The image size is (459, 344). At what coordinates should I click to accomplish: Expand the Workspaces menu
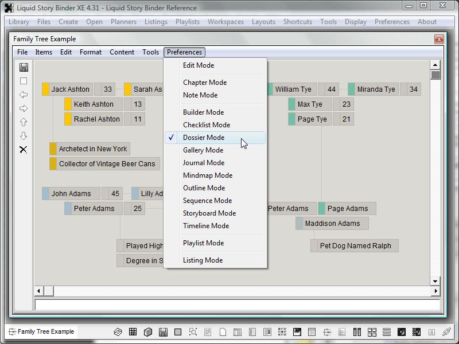coord(225,22)
